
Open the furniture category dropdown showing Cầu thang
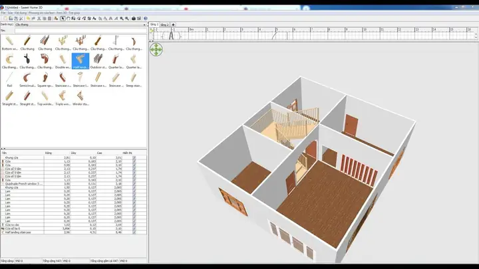[80, 25]
